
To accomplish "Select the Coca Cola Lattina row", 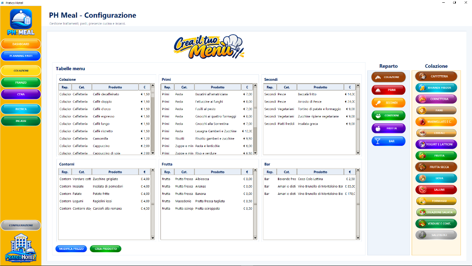I will coord(309,179).
